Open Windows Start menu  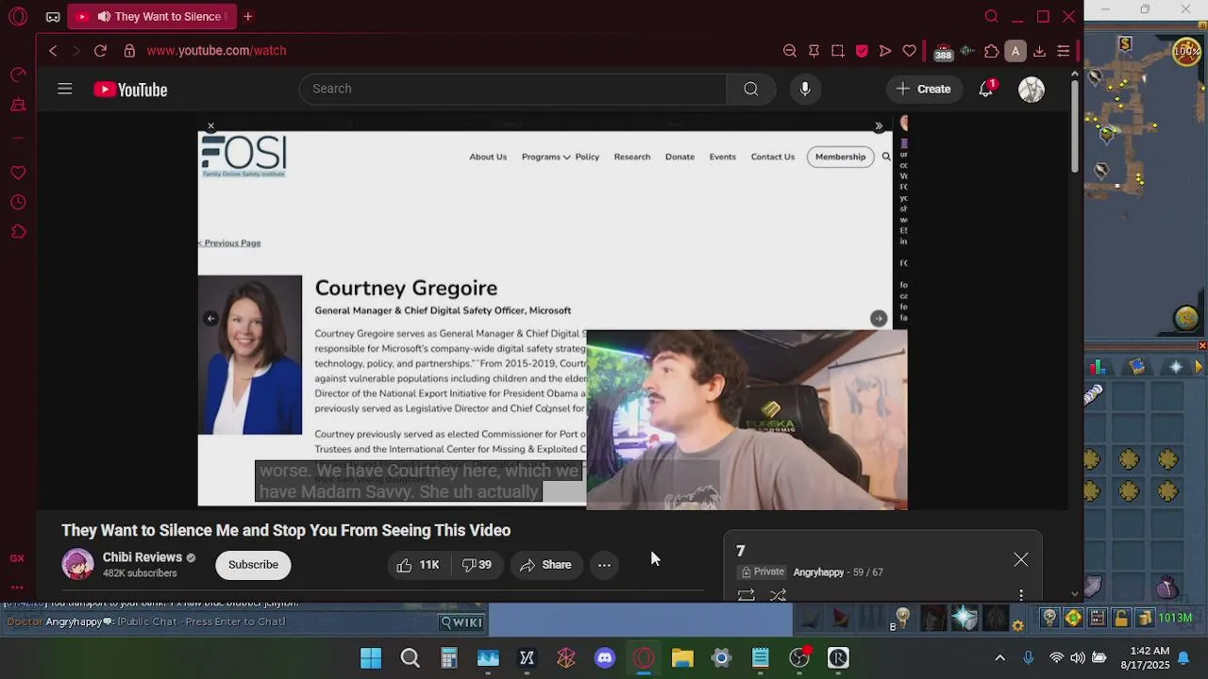click(371, 658)
